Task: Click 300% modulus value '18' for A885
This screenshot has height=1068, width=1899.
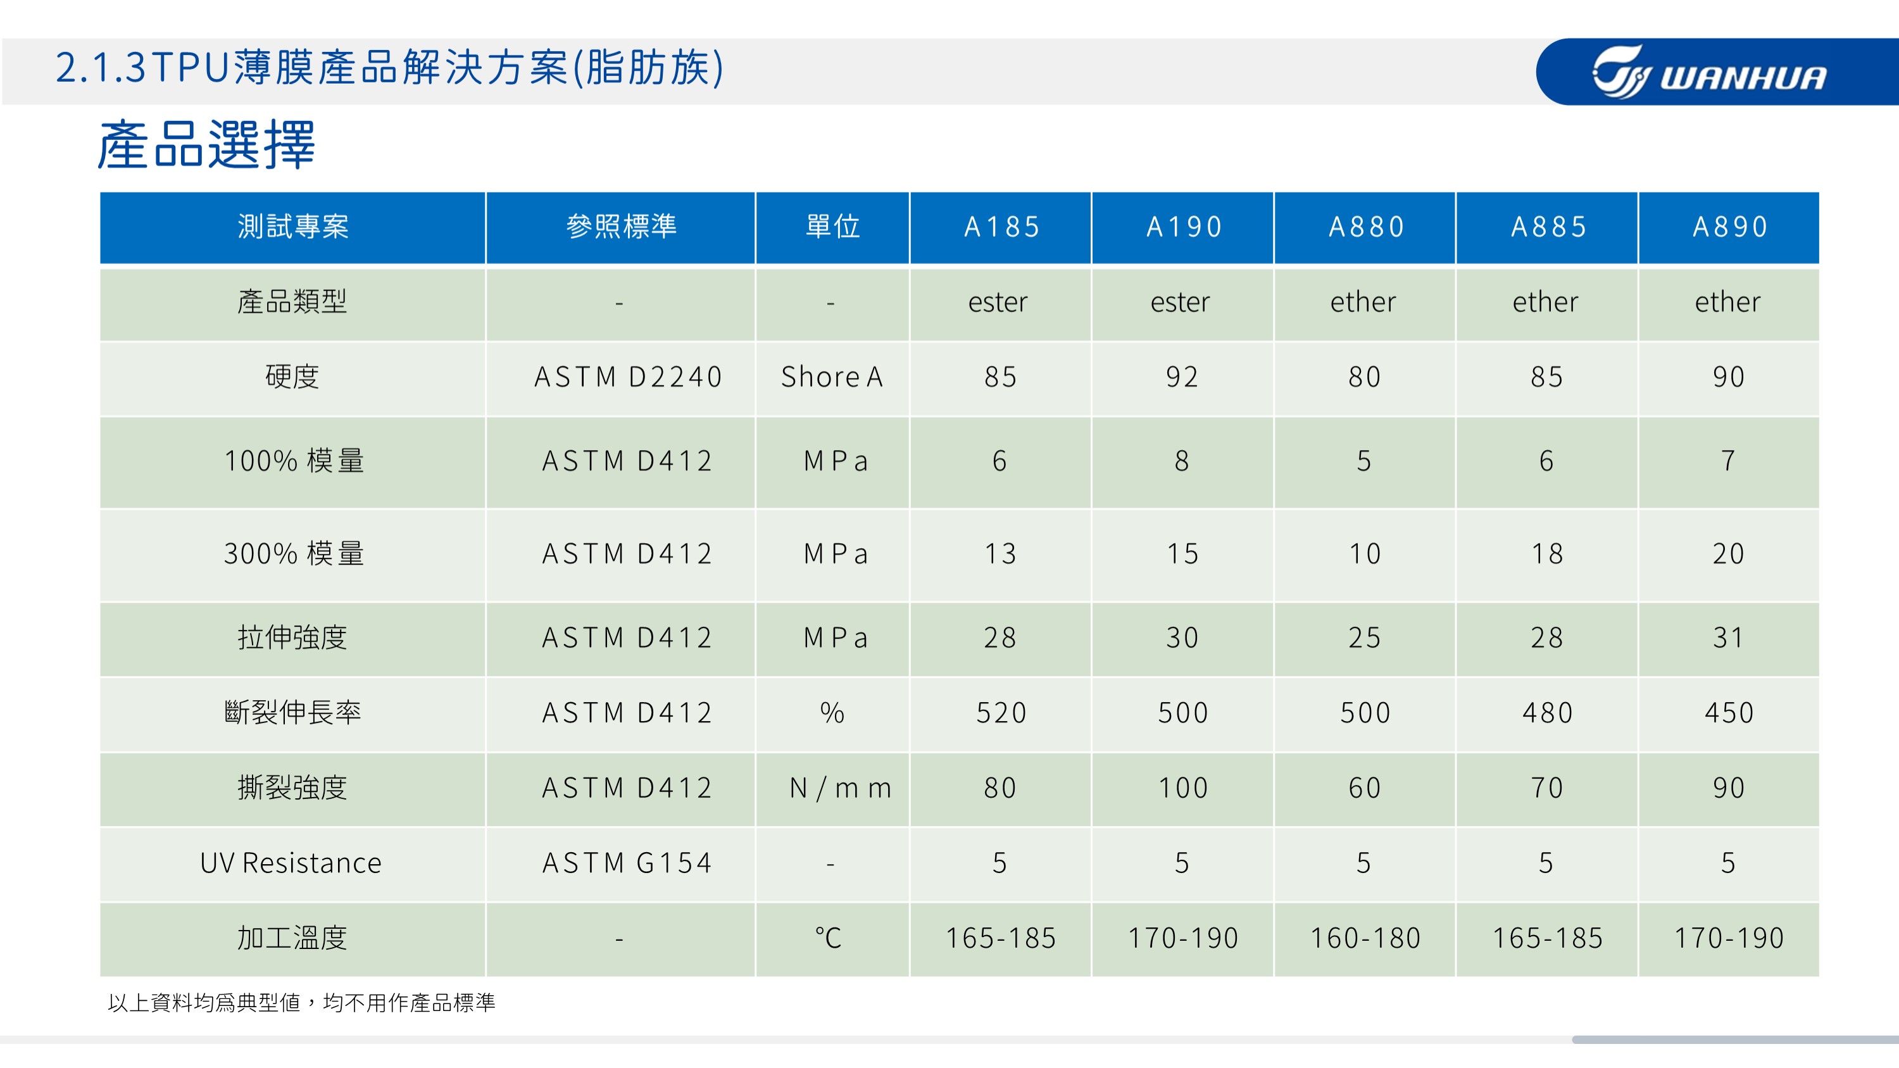Action: [x=1546, y=555]
